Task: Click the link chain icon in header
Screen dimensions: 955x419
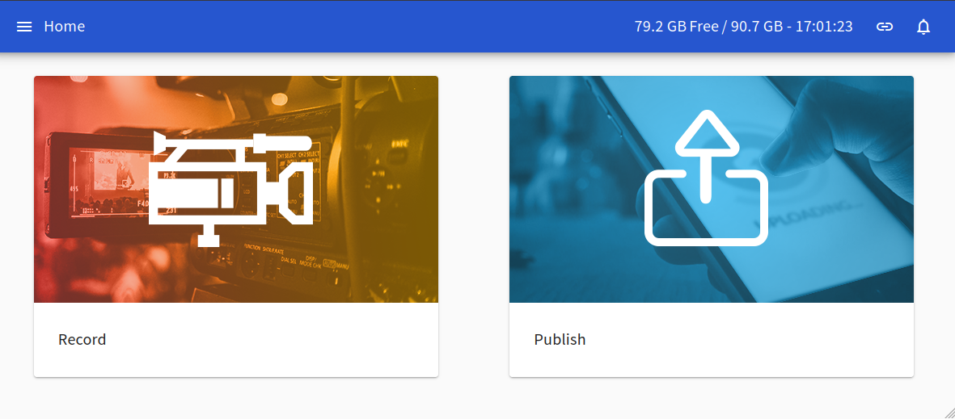Action: (x=885, y=27)
